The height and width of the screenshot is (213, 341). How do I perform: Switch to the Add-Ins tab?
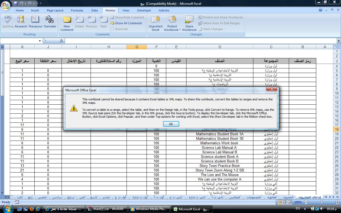(164, 10)
